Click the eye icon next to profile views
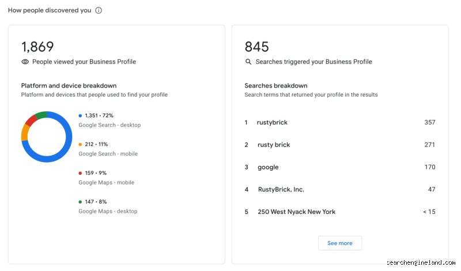The image size is (461, 271). [25, 62]
